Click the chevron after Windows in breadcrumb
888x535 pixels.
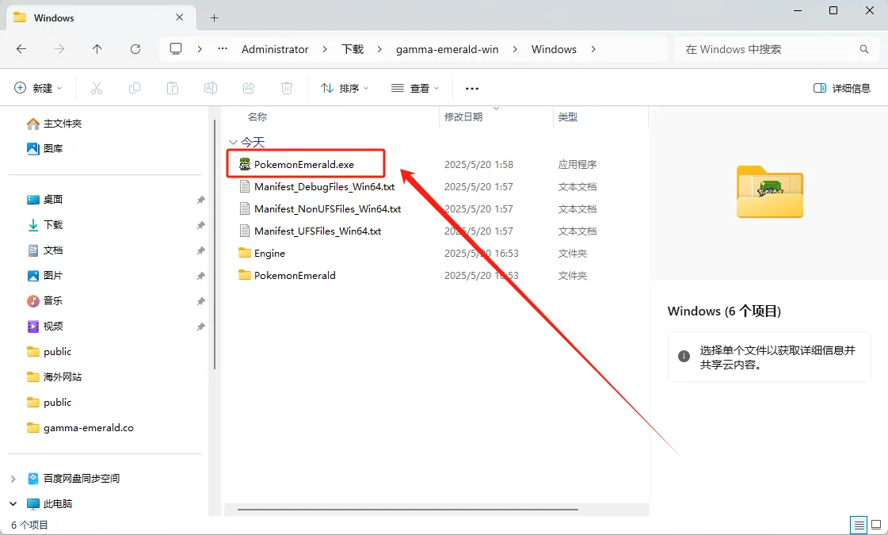593,49
